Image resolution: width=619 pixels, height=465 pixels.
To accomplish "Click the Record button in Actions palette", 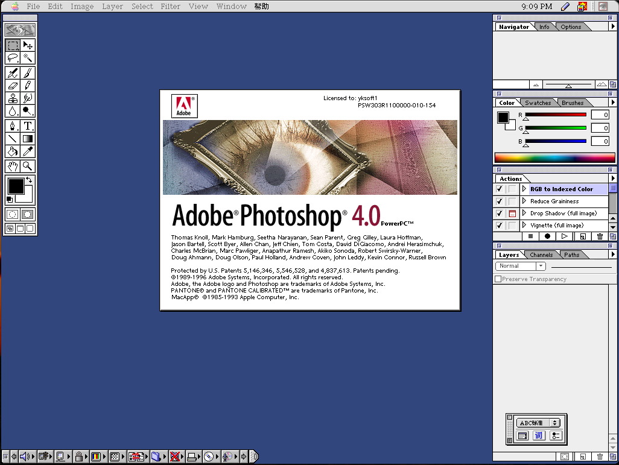I will click(547, 236).
